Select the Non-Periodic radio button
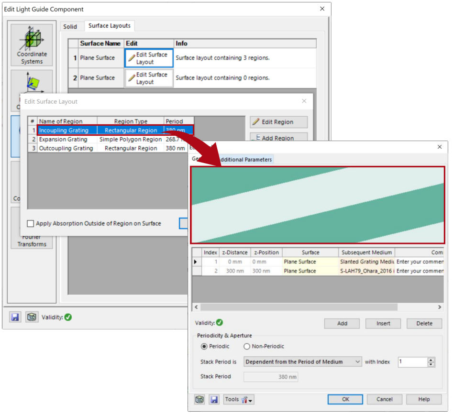Image resolution: width=453 pixels, height=416 pixels. point(247,347)
